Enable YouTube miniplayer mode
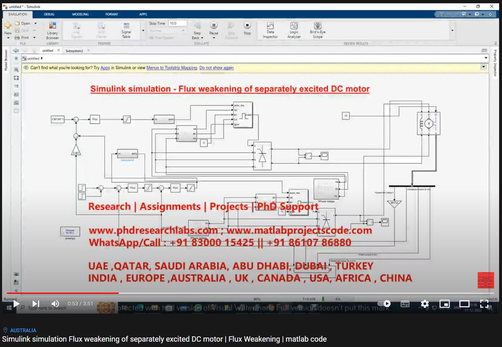 445,304
